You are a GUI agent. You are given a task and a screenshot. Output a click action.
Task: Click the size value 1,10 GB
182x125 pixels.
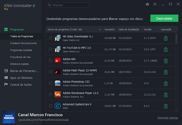tap(108, 83)
